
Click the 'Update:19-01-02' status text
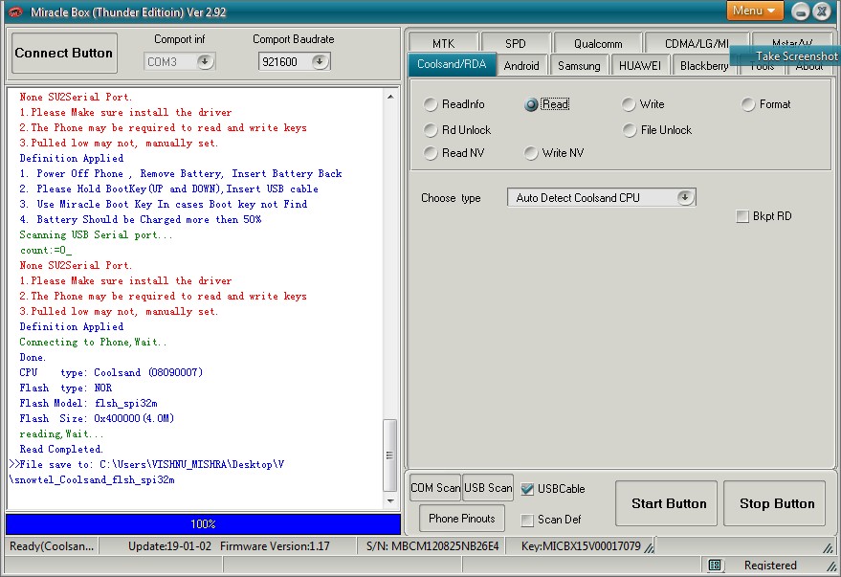[x=169, y=545]
